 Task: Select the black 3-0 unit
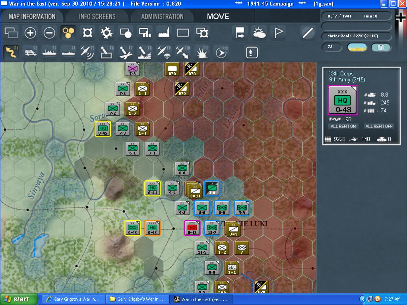coord(212,188)
